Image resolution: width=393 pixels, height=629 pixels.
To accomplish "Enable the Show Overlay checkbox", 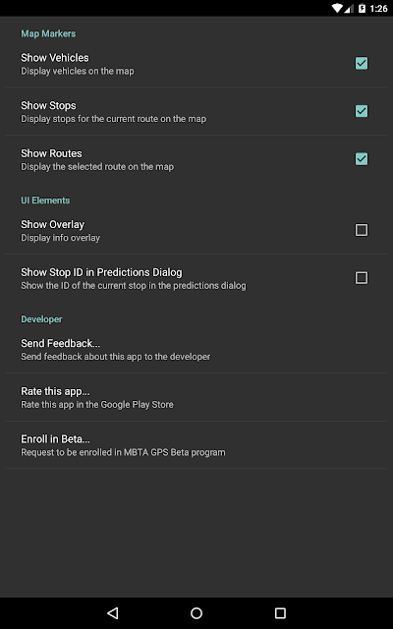I will (x=362, y=230).
